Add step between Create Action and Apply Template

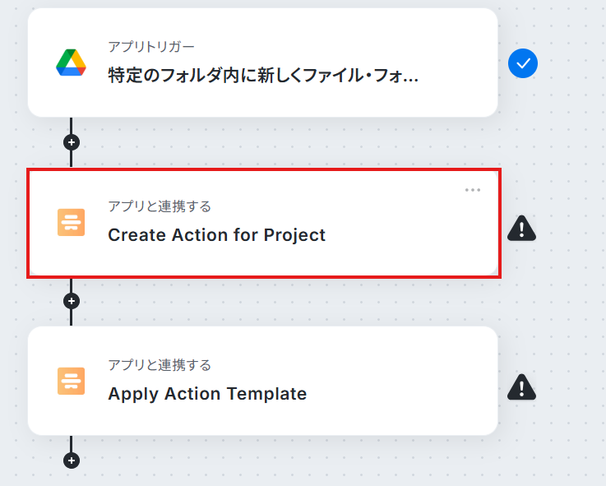[x=72, y=301]
